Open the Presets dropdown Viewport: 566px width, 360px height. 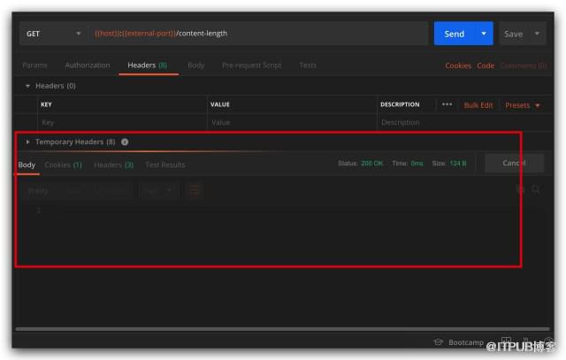click(x=523, y=105)
